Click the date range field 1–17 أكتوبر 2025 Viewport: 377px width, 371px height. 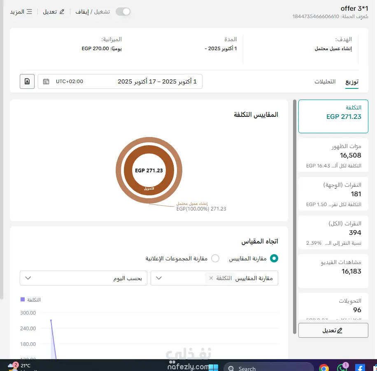(x=120, y=81)
